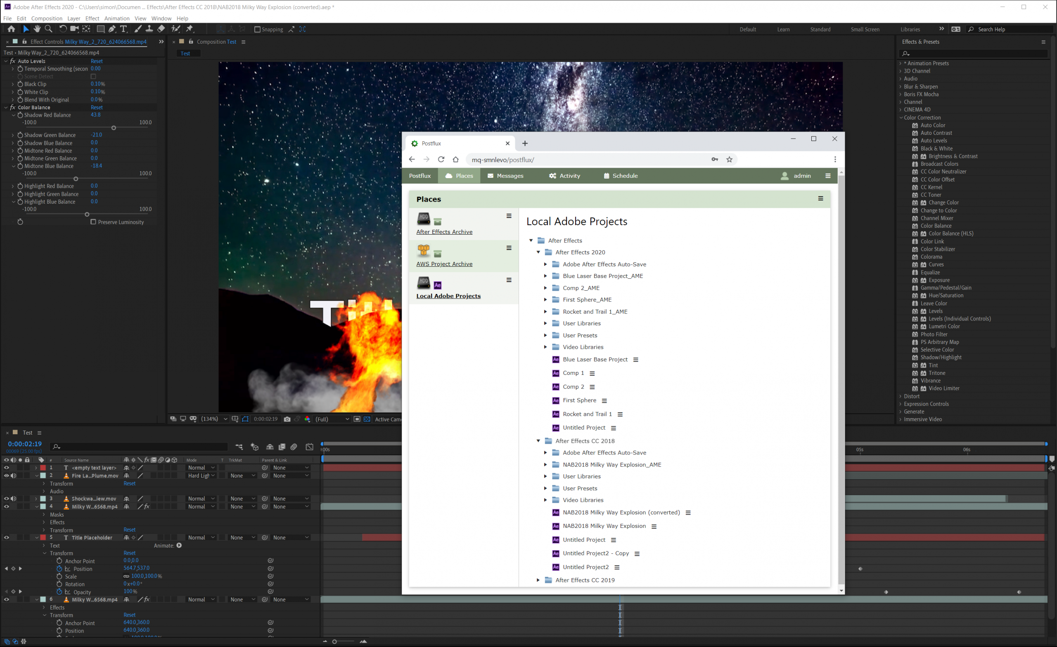The image size is (1057, 647).
Task: Click Midtone Blue Balance slider handle
Action: 76,179
